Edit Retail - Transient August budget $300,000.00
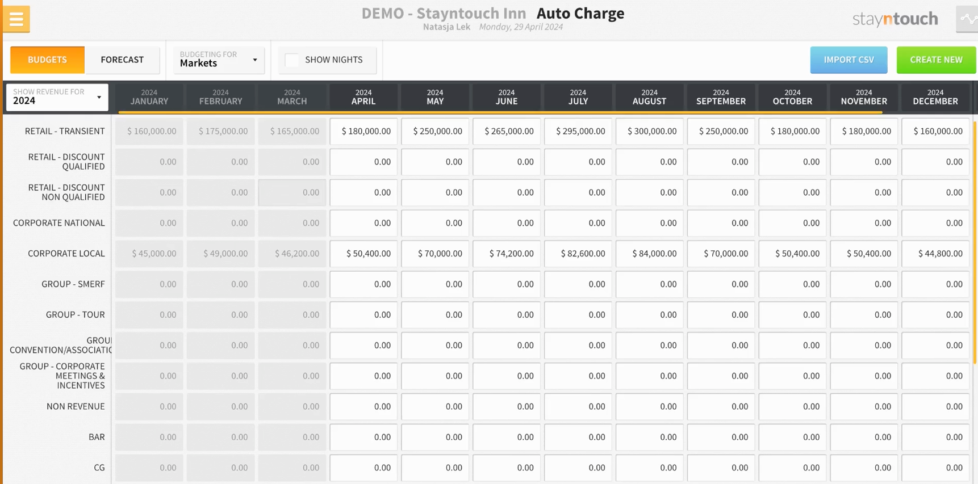 tap(650, 131)
